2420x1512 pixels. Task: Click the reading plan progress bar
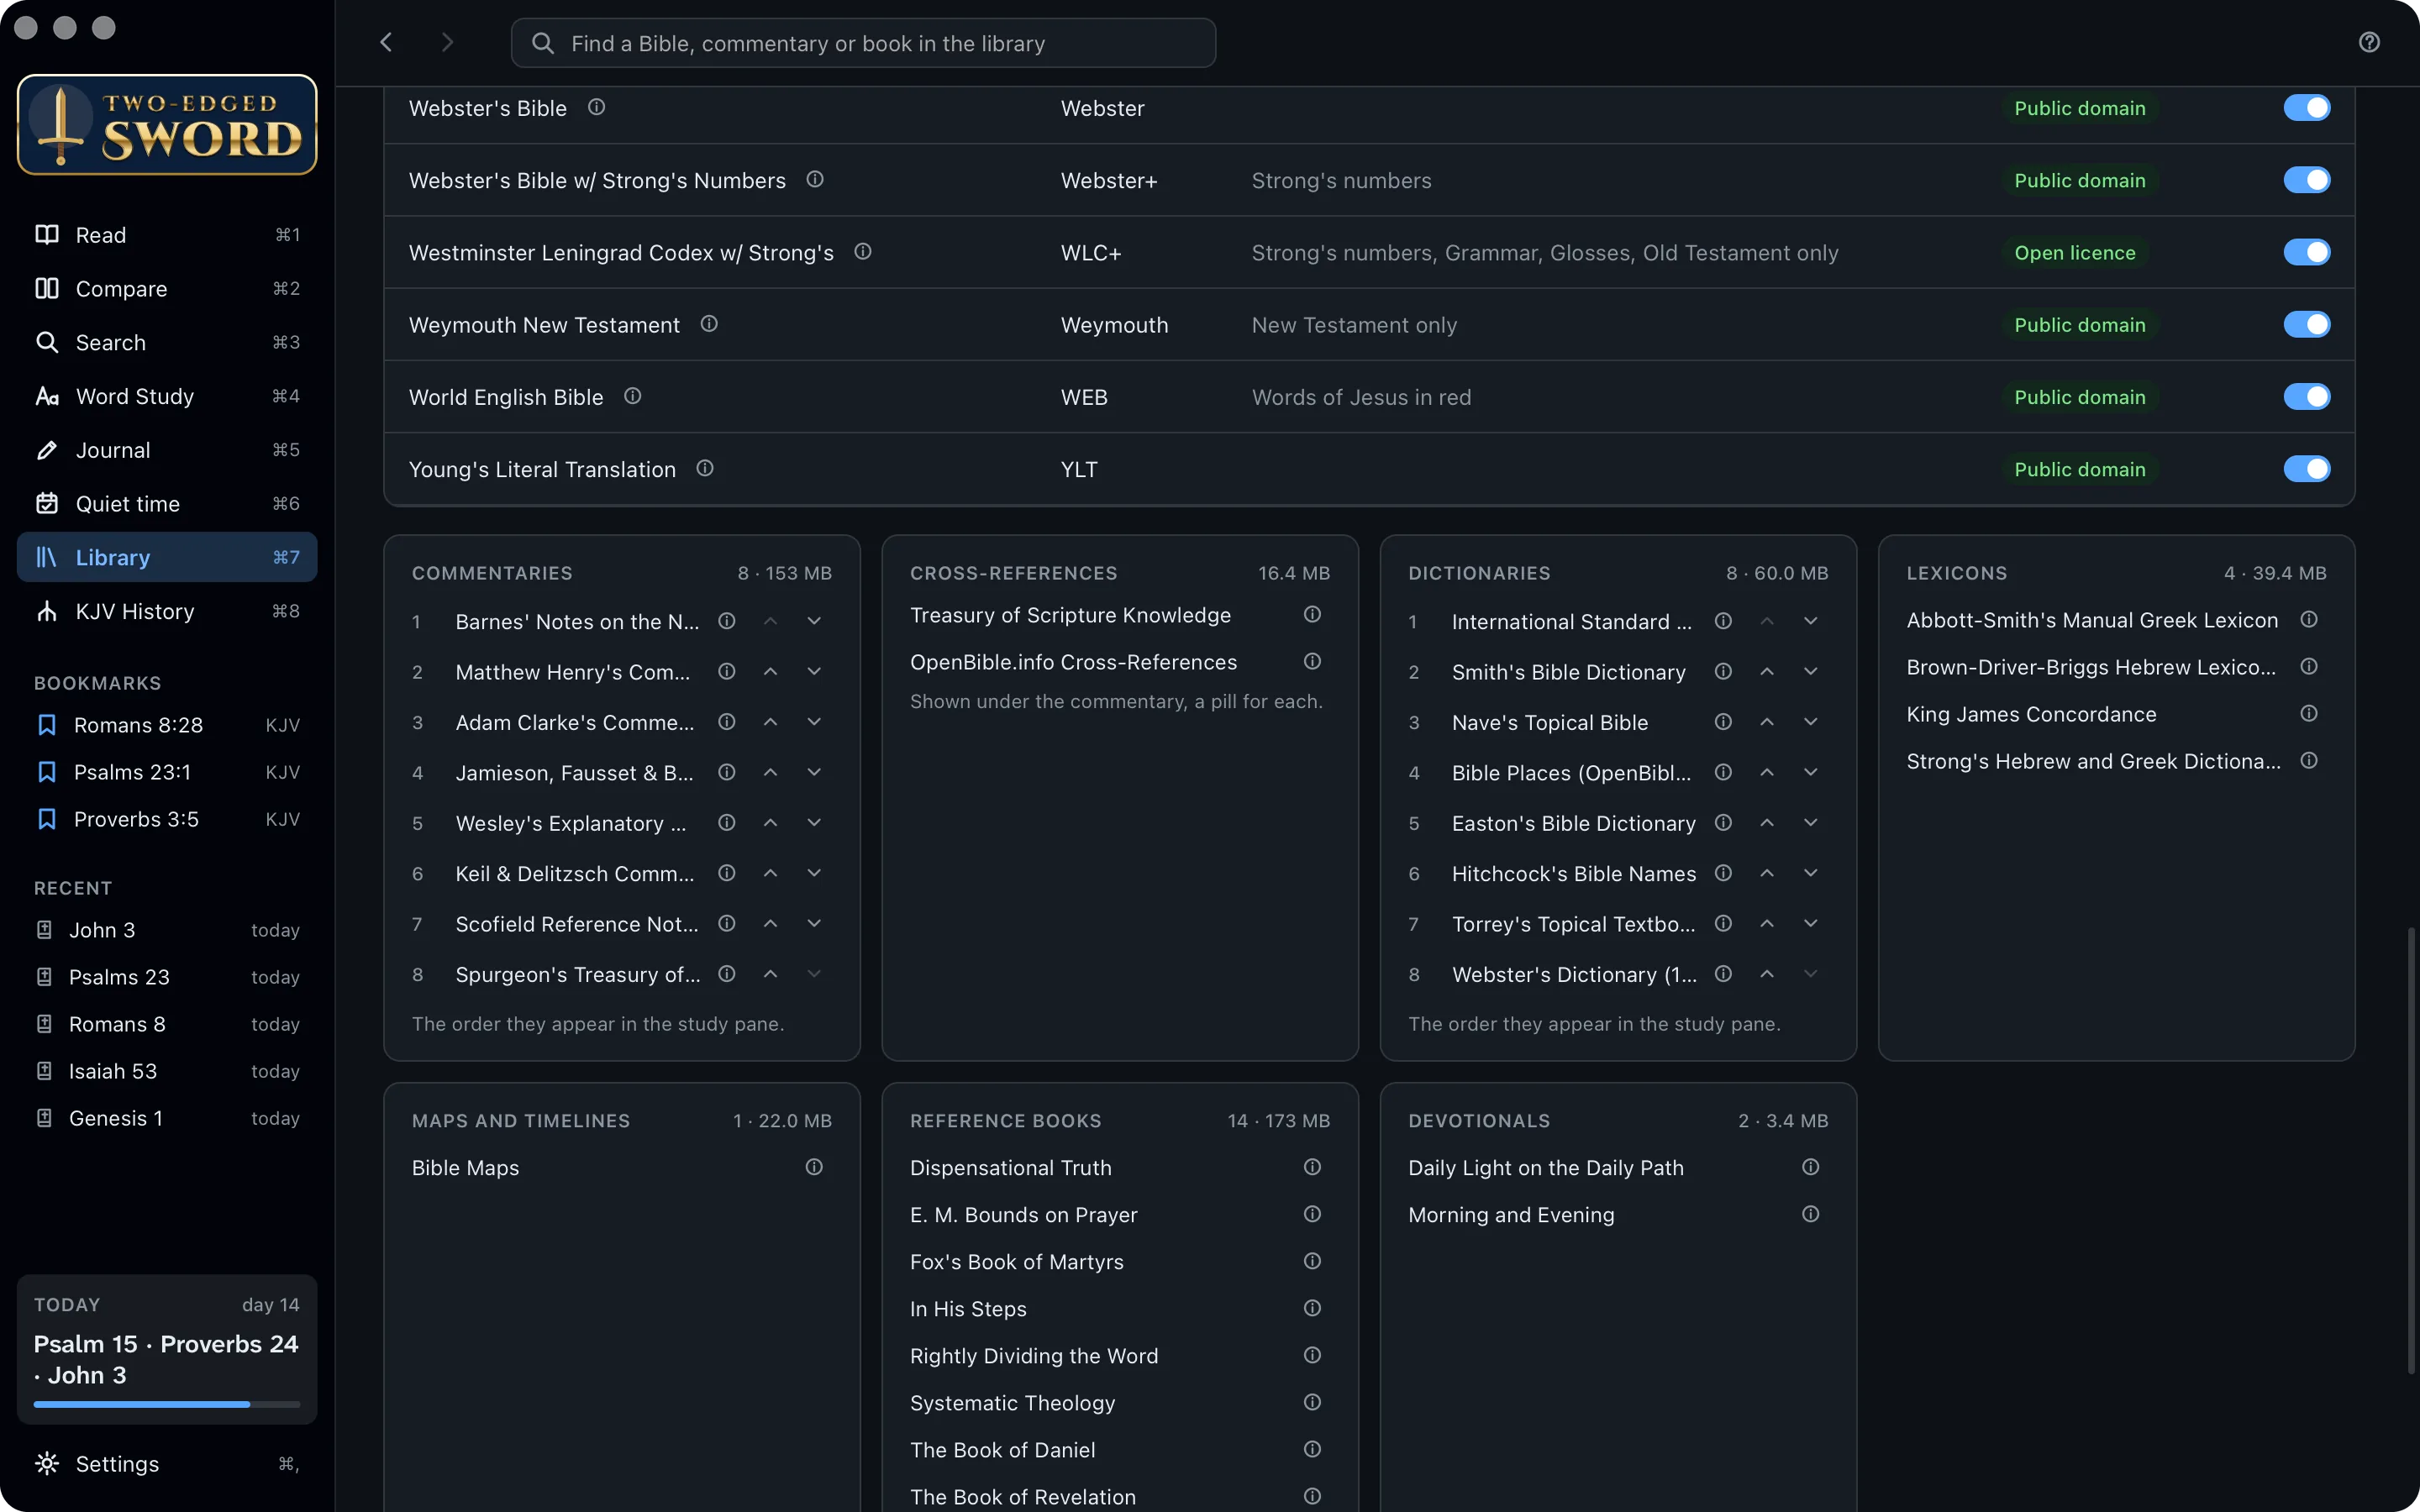[167, 1404]
